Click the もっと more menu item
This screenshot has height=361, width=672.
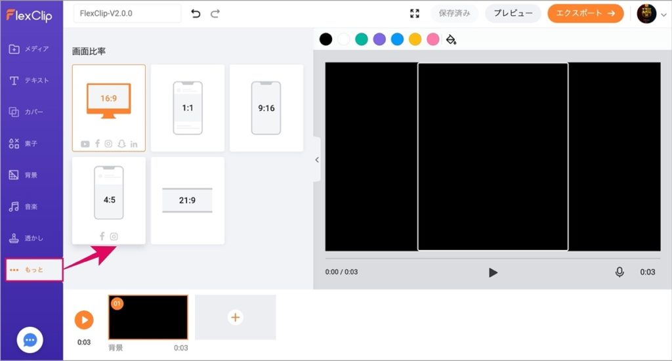34,270
